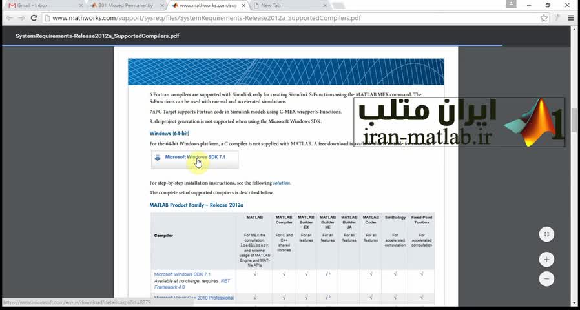580x310 pixels.
Task: Click the PDF file name in the viewer toolbar
Action: pos(98,36)
